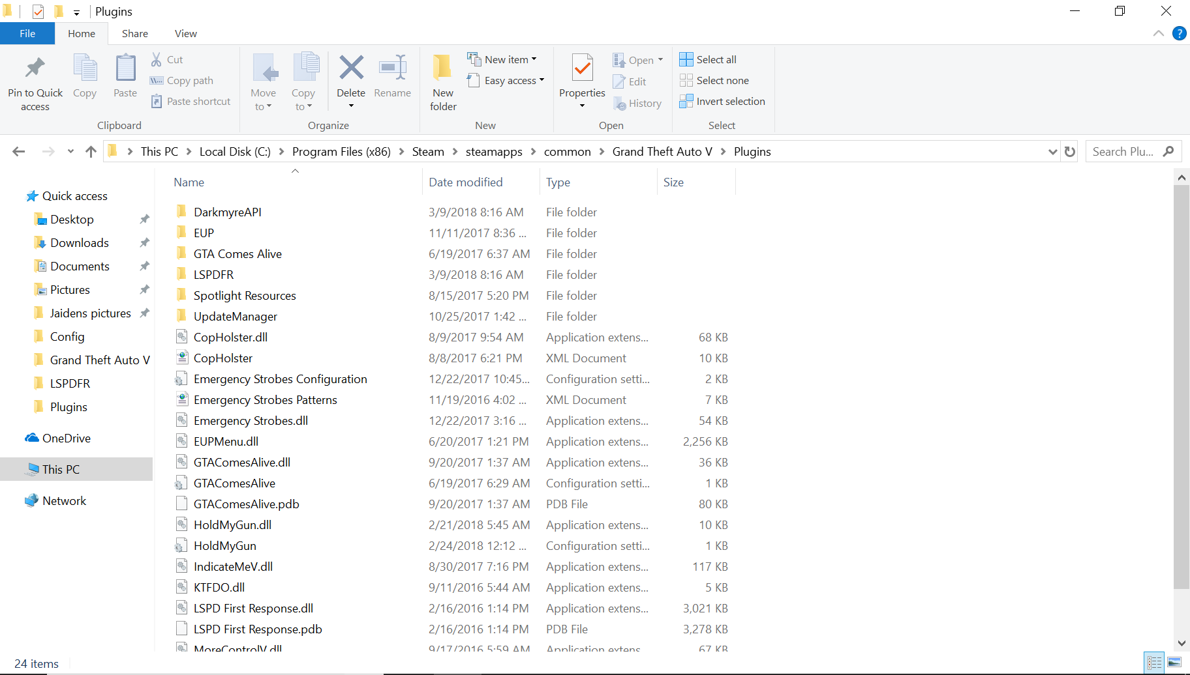This screenshot has height=675, width=1190.
Task: Switch to details view mode
Action: (1154, 663)
